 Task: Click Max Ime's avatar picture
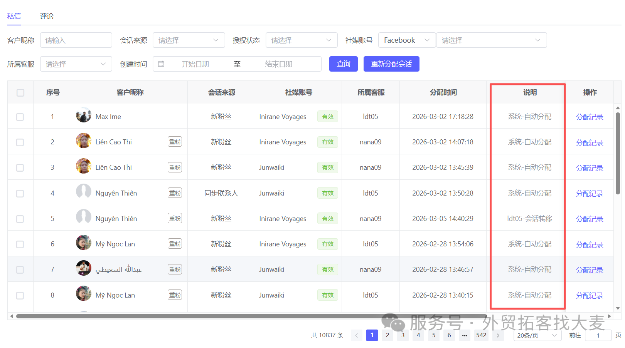[84, 115]
